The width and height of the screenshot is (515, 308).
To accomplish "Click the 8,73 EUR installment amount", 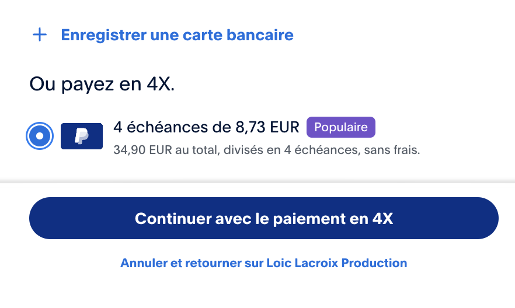I will click(267, 127).
